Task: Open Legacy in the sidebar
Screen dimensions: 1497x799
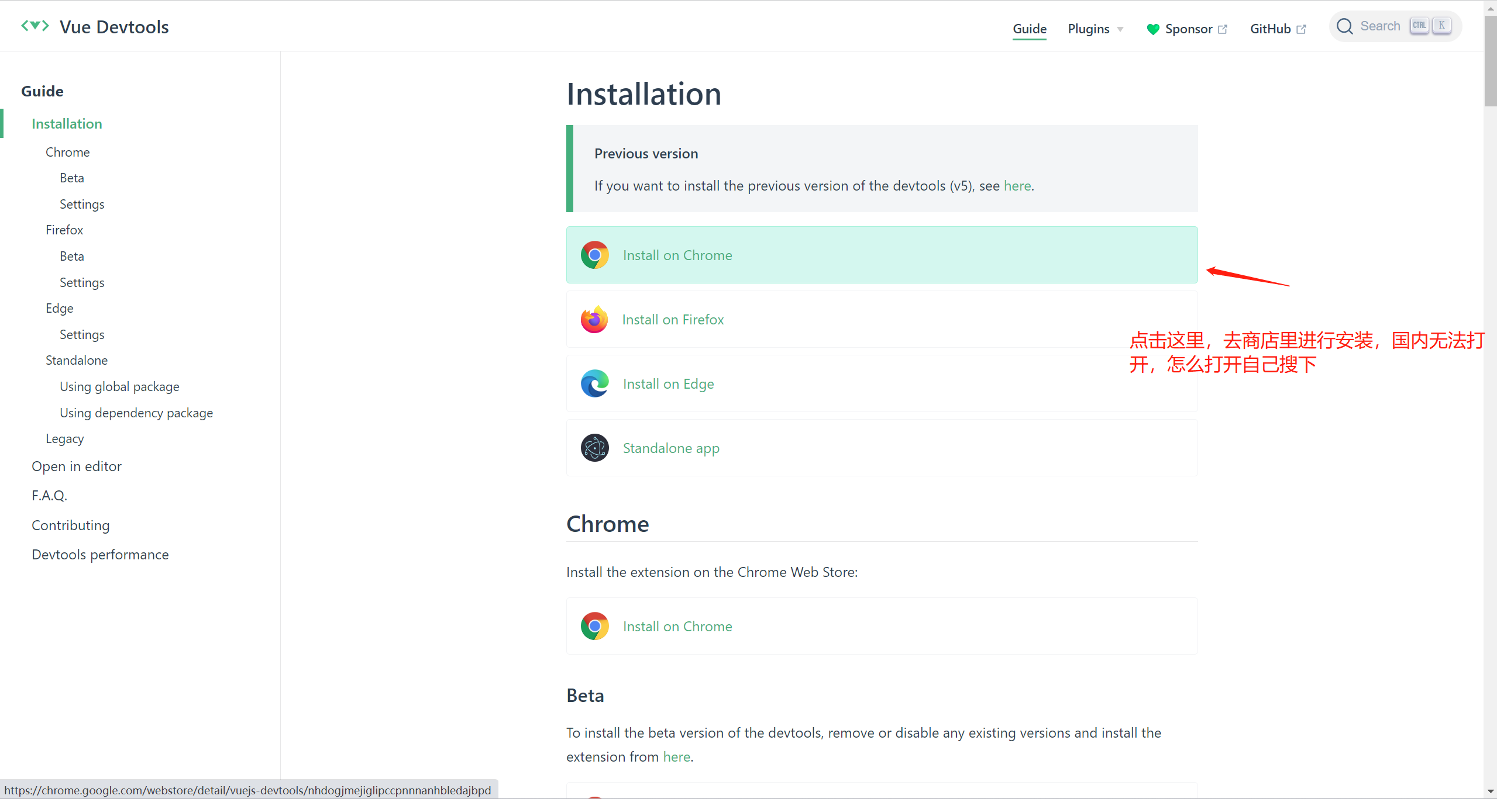Action: (65, 438)
